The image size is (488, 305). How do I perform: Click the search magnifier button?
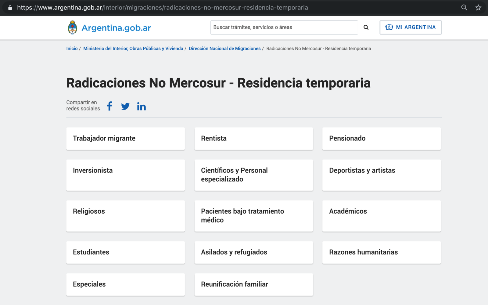point(366,27)
